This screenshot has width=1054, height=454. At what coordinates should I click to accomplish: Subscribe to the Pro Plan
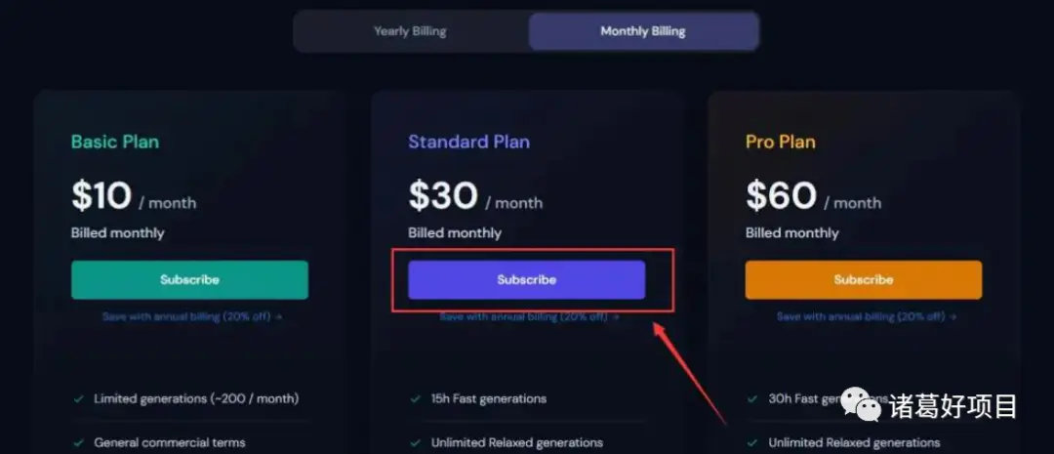[863, 280]
